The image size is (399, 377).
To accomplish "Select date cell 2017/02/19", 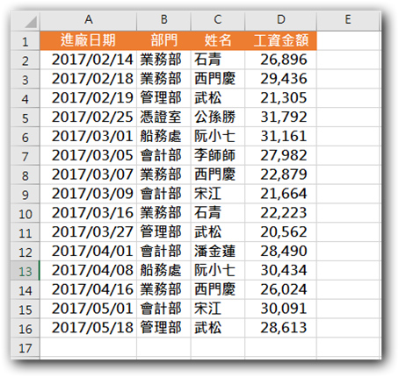I will point(88,98).
